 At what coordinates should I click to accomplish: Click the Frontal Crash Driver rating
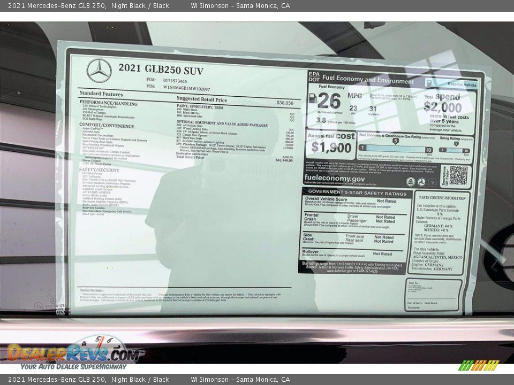pos(385,217)
